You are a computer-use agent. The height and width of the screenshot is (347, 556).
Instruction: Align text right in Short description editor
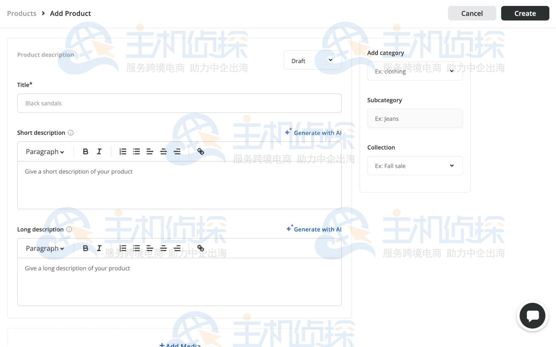click(177, 152)
